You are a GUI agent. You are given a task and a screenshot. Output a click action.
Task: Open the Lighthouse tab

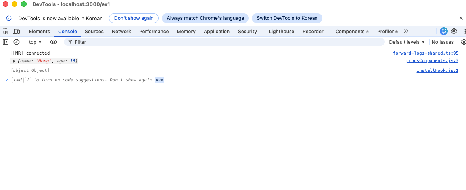pyautogui.click(x=282, y=32)
